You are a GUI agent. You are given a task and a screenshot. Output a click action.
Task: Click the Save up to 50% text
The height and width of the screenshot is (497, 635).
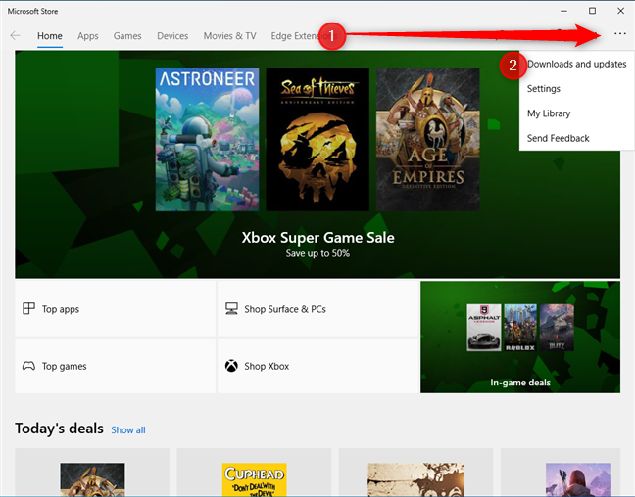(x=317, y=253)
